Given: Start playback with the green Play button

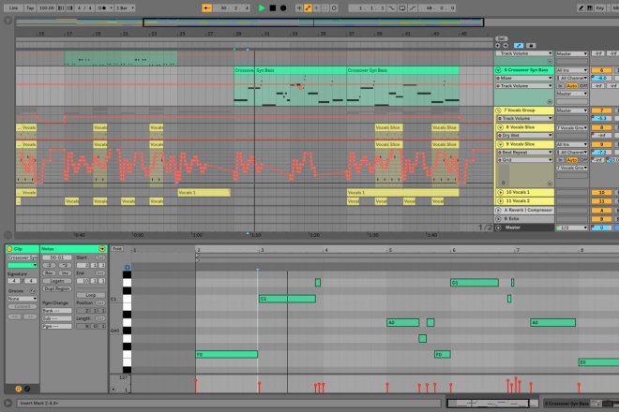Looking at the screenshot, I should pyautogui.click(x=262, y=7).
